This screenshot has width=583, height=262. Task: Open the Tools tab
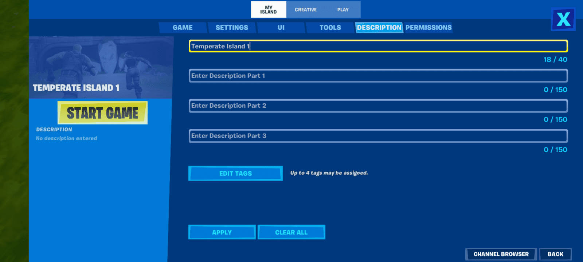pos(330,28)
